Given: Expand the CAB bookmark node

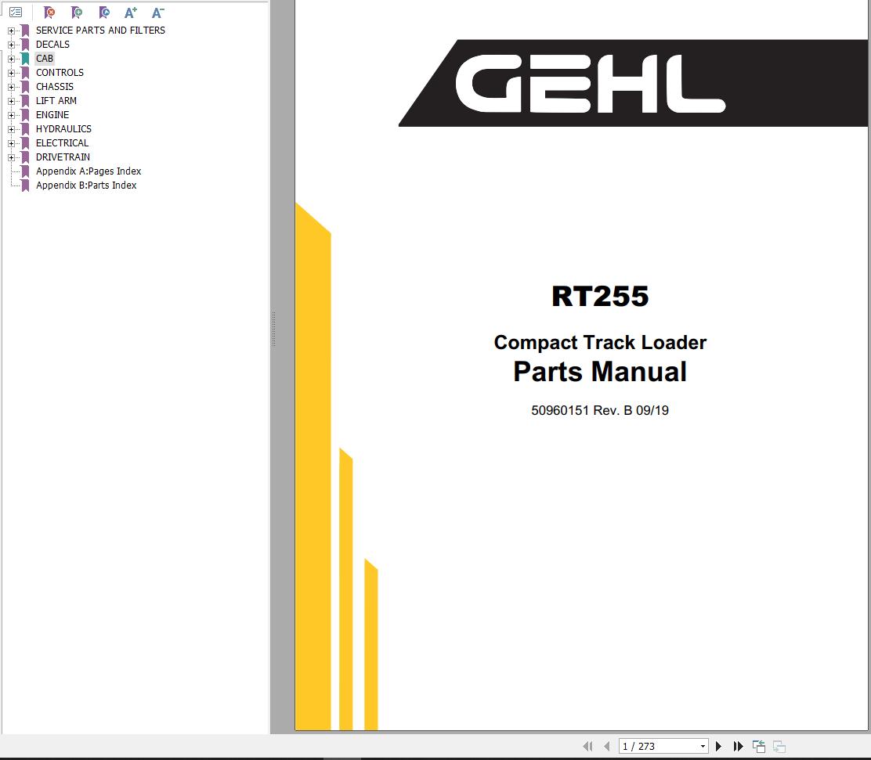Looking at the screenshot, I should click(11, 59).
